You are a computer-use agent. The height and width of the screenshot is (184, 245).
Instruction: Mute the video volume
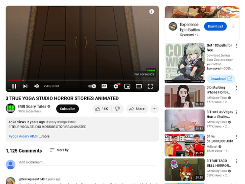coord(36,86)
